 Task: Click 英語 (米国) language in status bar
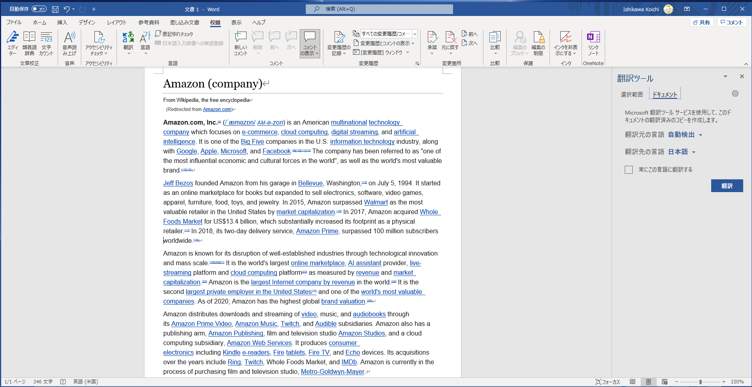(x=85, y=382)
